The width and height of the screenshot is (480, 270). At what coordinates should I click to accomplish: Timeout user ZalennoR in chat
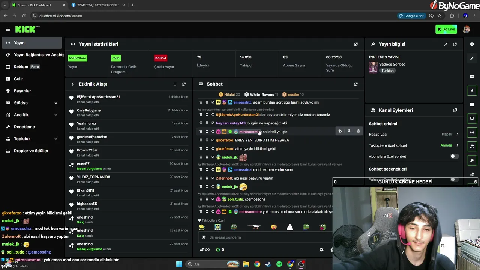tap(207, 178)
